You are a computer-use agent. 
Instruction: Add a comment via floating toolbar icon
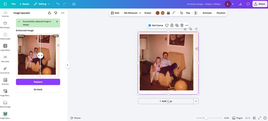(167, 25)
